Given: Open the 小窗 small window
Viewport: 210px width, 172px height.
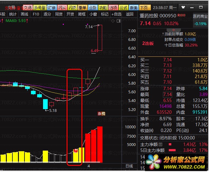Looking at the screenshot, I should [93, 14].
